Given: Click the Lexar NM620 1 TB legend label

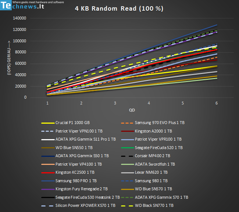Looking at the screenshot, I should point(151,173).
